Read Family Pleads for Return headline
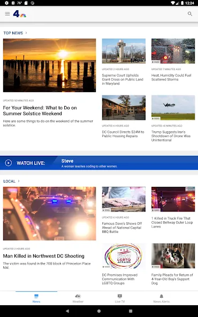Screen dimensions: 198x317 (172, 279)
